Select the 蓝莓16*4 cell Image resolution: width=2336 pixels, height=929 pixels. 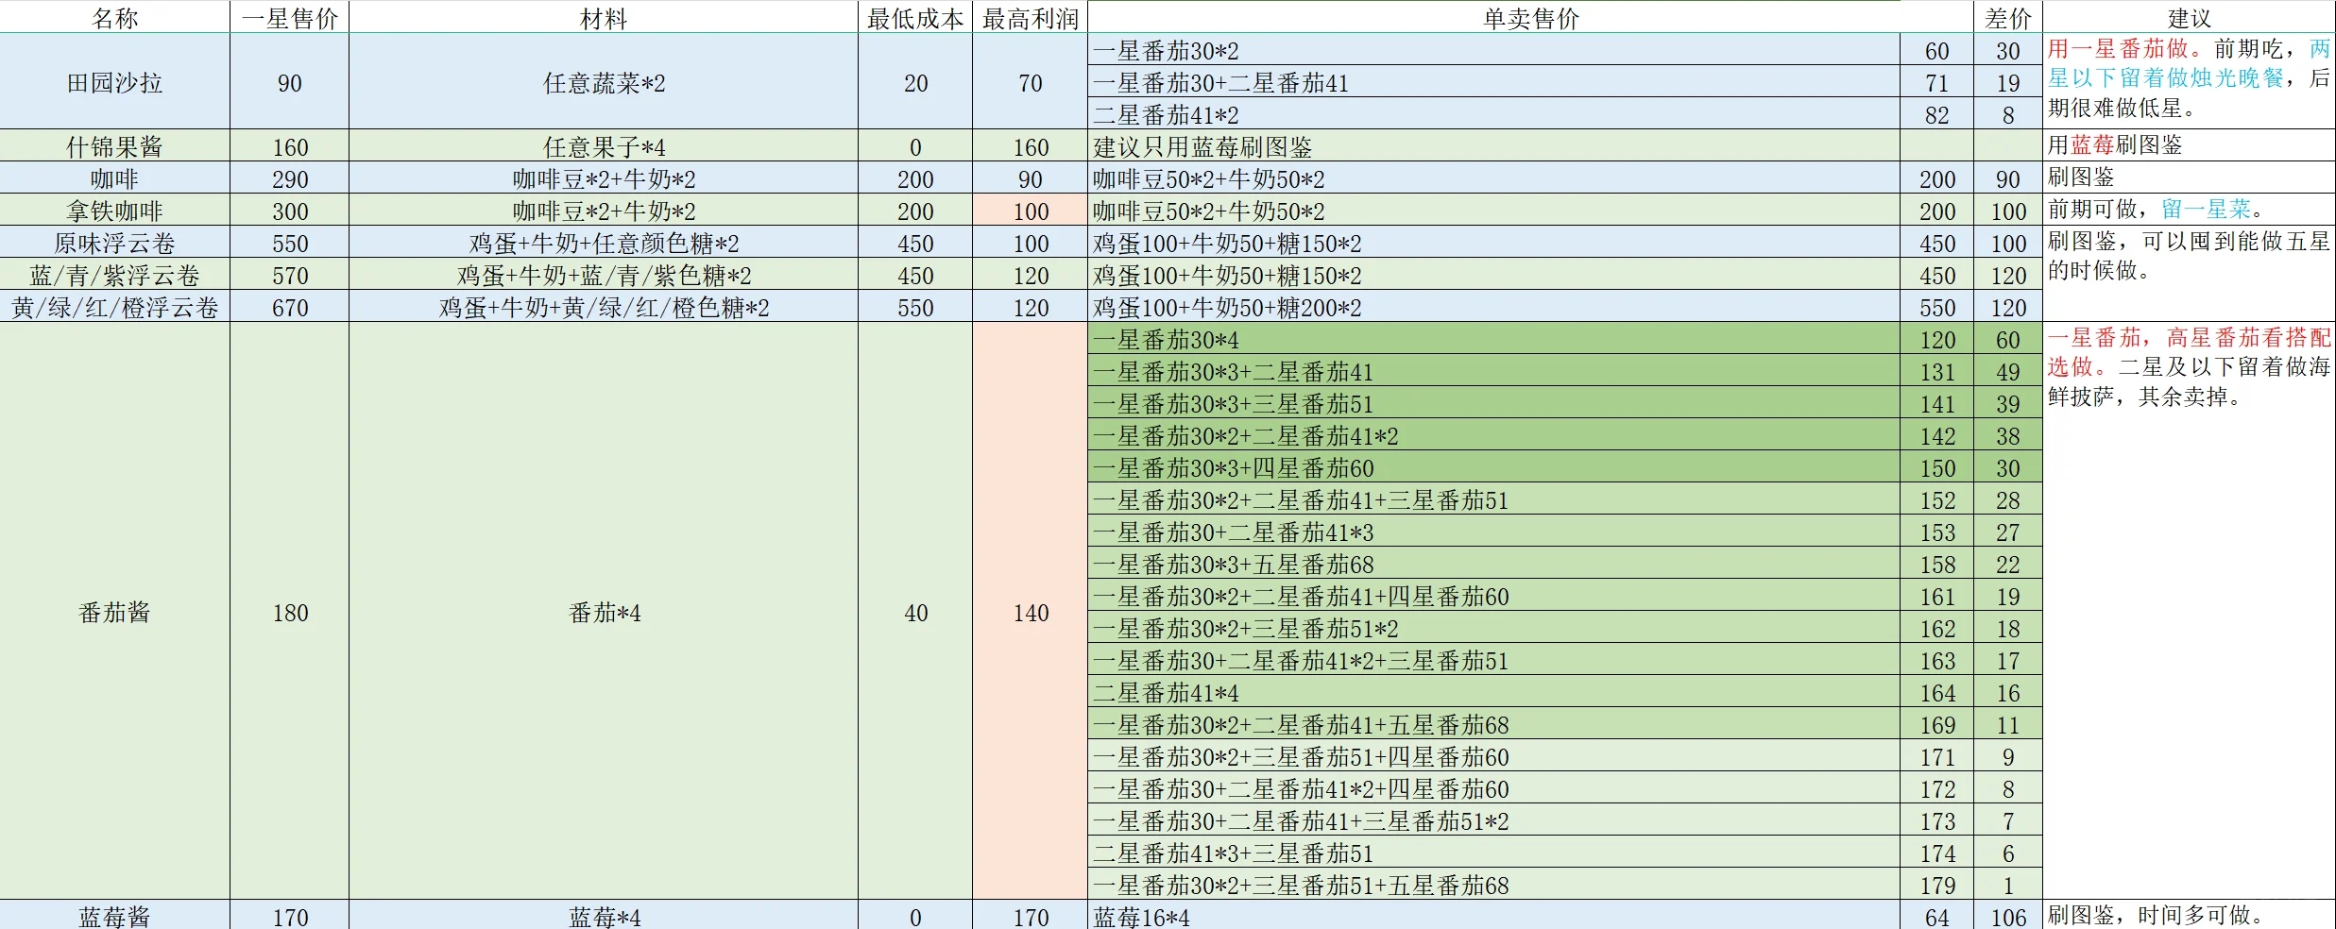pos(1493,916)
